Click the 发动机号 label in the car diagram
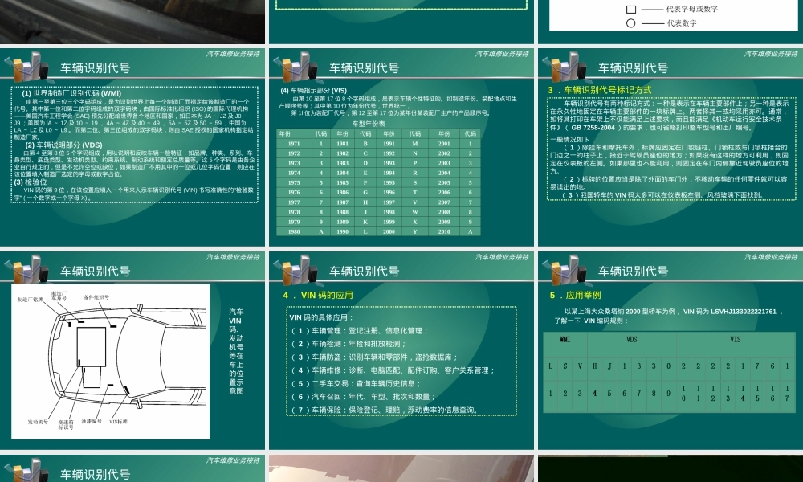The image size is (803, 482). tap(38, 422)
